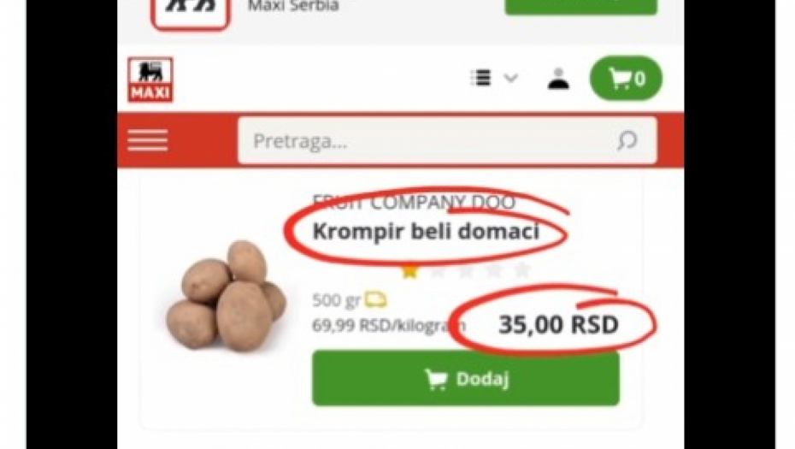
Task: Click the Maxi logo in header
Action: pos(150,80)
